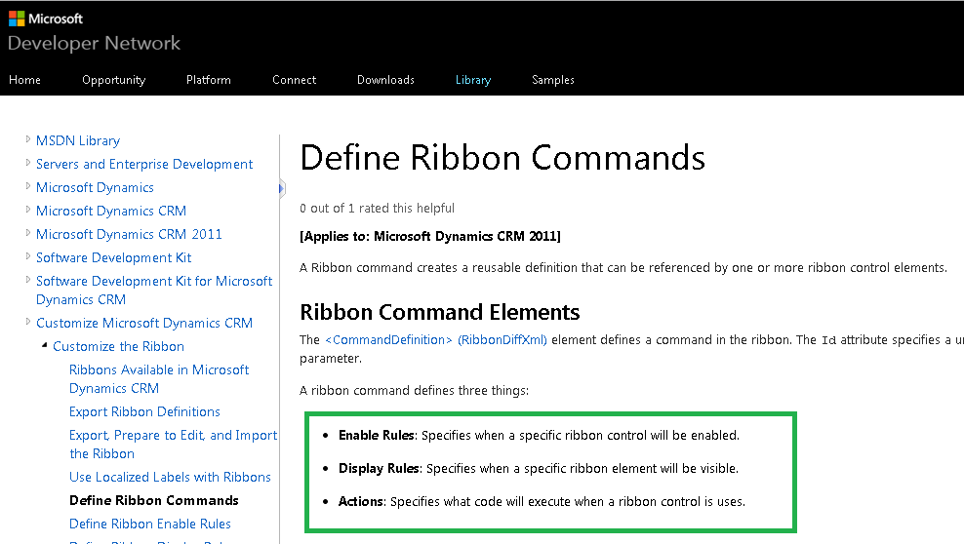Open Ribbons Available in Microsoft Dynamics CRM

tap(159, 379)
